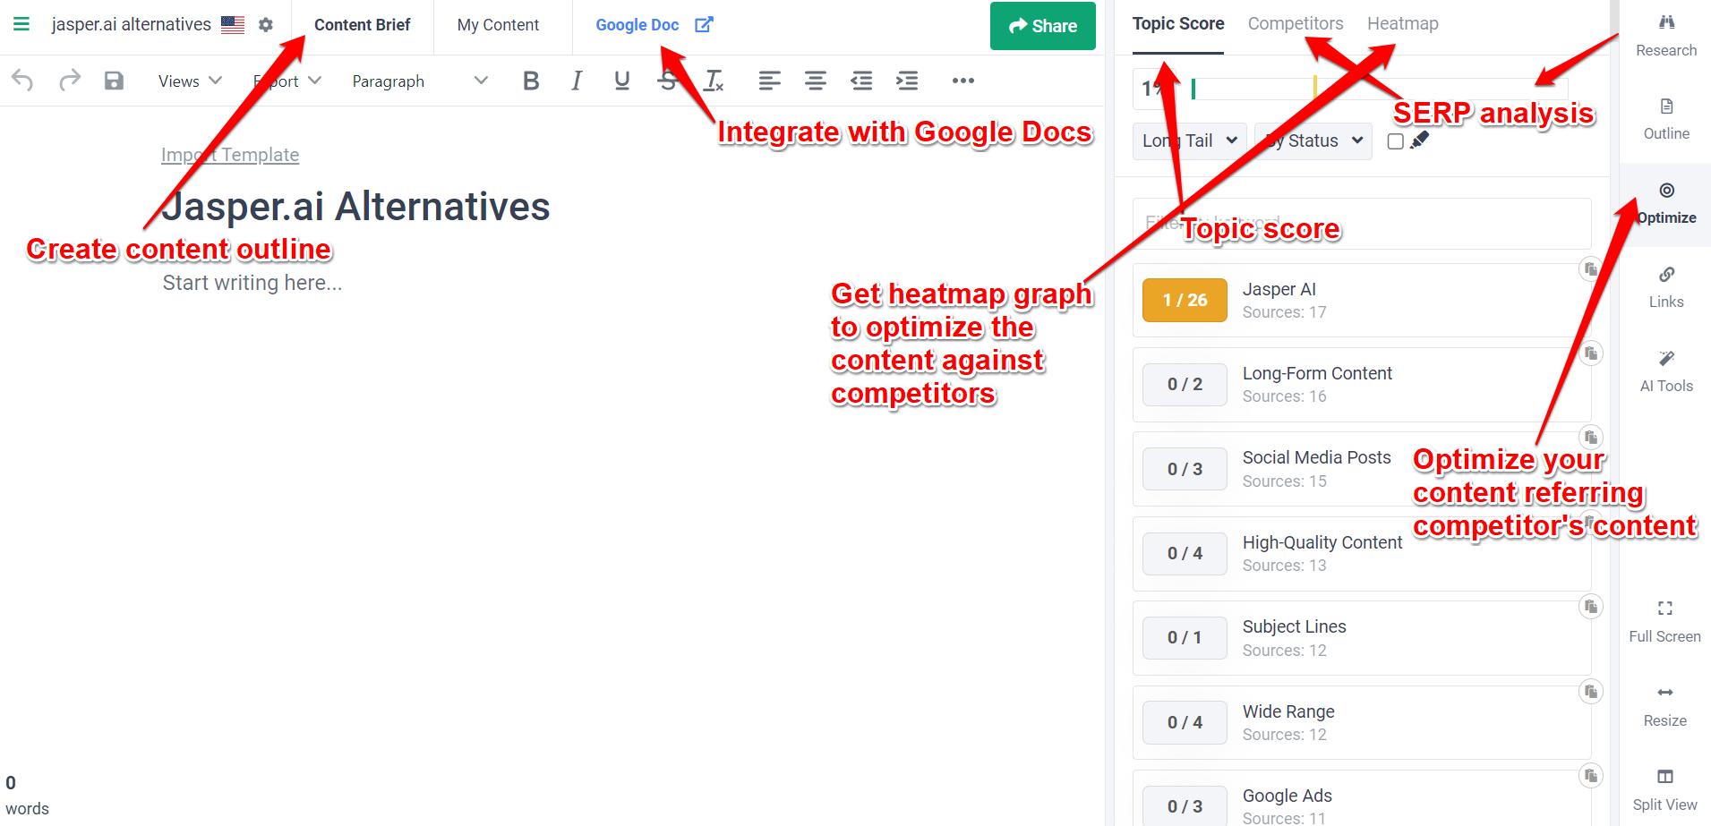The image size is (1711, 826).
Task: Select the Heatmap tab
Action: pyautogui.click(x=1403, y=24)
